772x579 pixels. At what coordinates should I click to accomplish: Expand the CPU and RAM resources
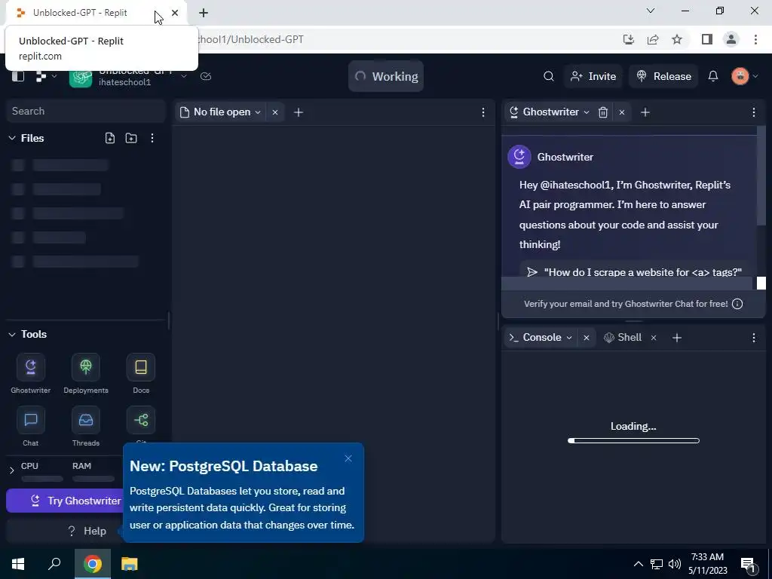[x=12, y=470]
